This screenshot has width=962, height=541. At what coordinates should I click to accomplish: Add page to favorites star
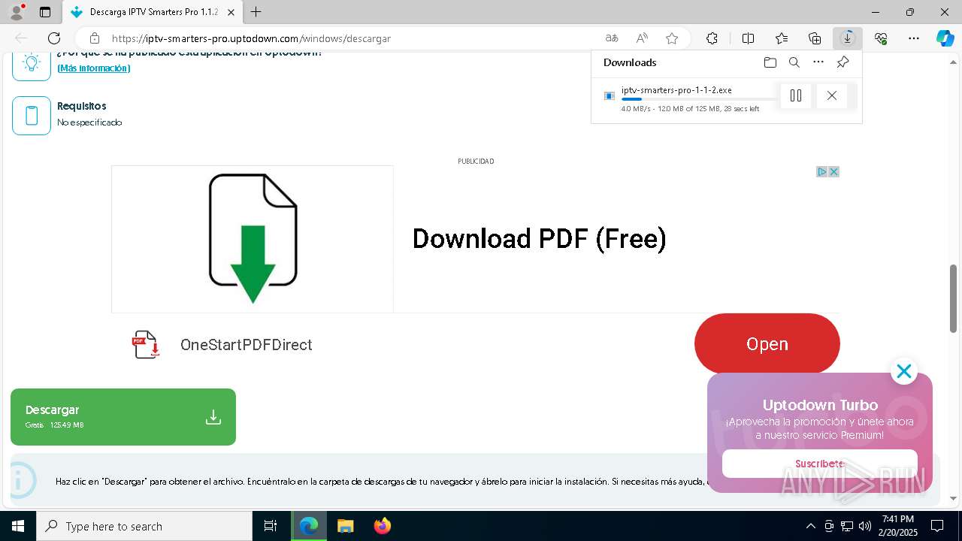[672, 38]
